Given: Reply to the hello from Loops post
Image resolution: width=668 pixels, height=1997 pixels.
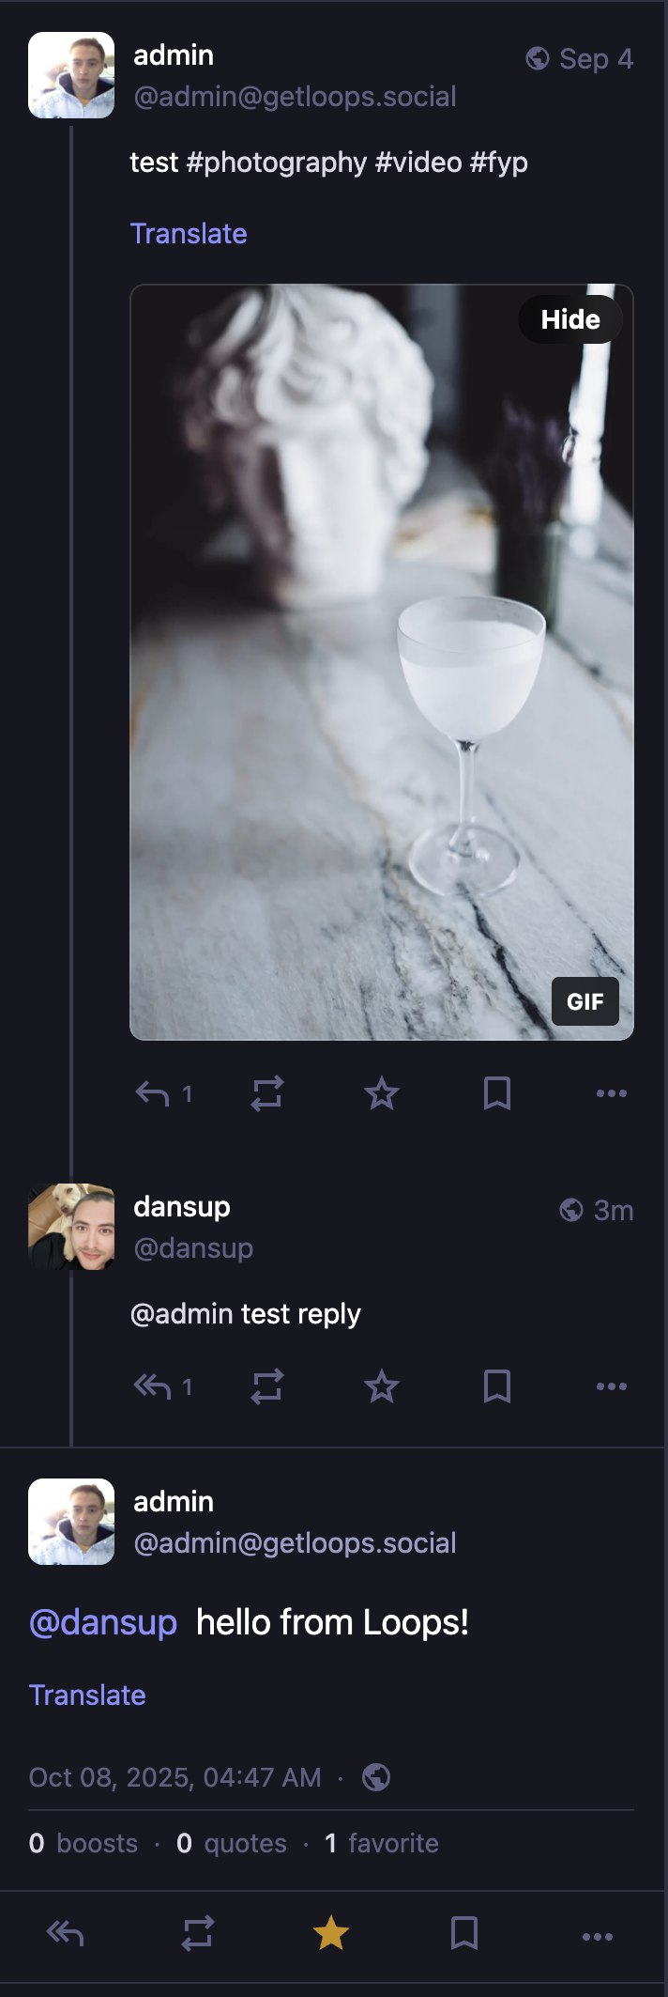Looking at the screenshot, I should (66, 1933).
